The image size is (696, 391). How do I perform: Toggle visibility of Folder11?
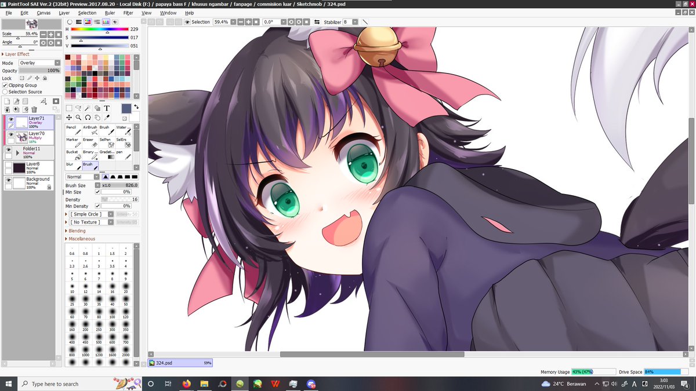point(8,149)
